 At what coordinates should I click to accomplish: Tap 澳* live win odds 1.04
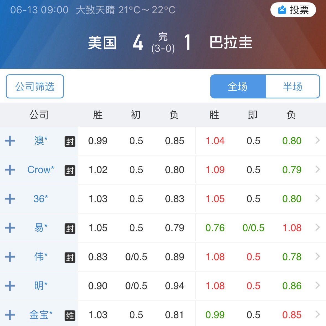coord(215,141)
